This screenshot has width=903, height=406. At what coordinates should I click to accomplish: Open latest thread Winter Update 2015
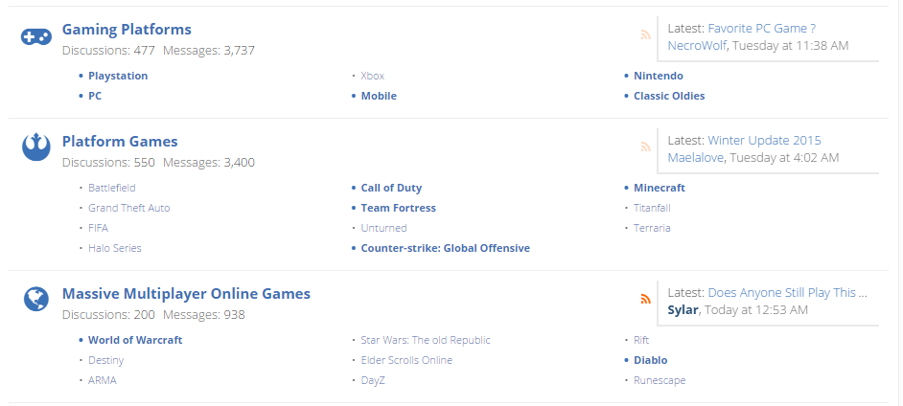tap(764, 141)
